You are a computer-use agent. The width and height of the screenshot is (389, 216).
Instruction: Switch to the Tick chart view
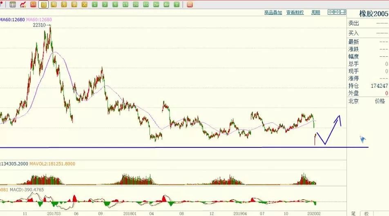tap(33, 4)
